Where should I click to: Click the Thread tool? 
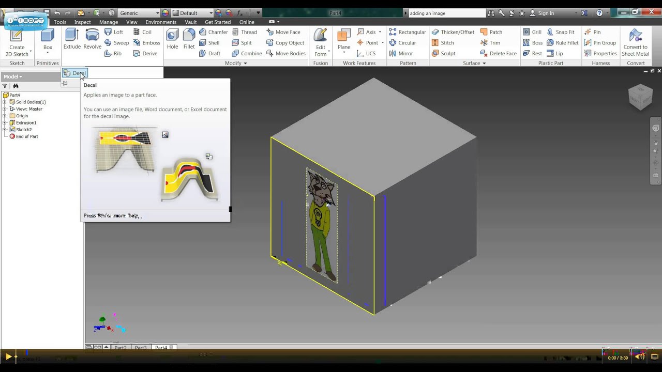pyautogui.click(x=244, y=32)
